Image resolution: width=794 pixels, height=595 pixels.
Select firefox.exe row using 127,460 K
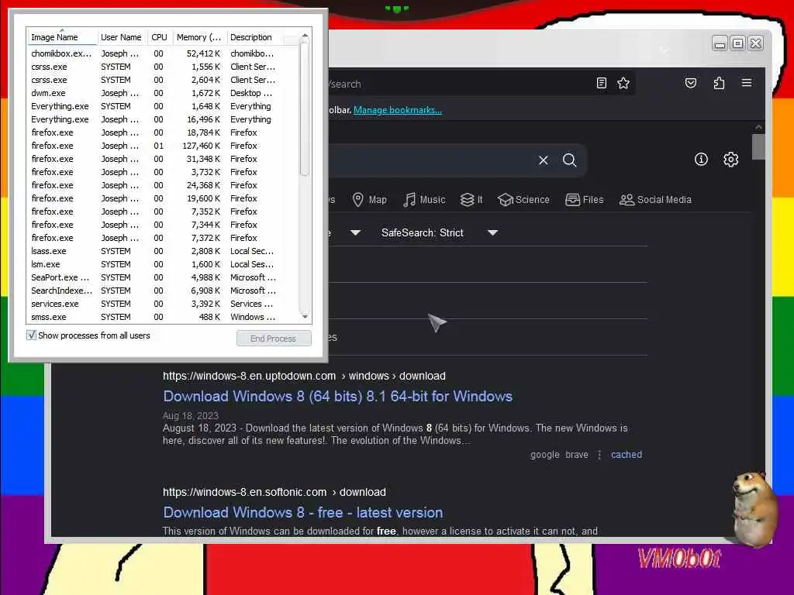pyautogui.click(x=162, y=146)
